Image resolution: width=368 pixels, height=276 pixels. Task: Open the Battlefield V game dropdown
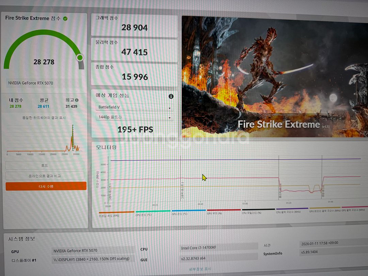(134, 107)
